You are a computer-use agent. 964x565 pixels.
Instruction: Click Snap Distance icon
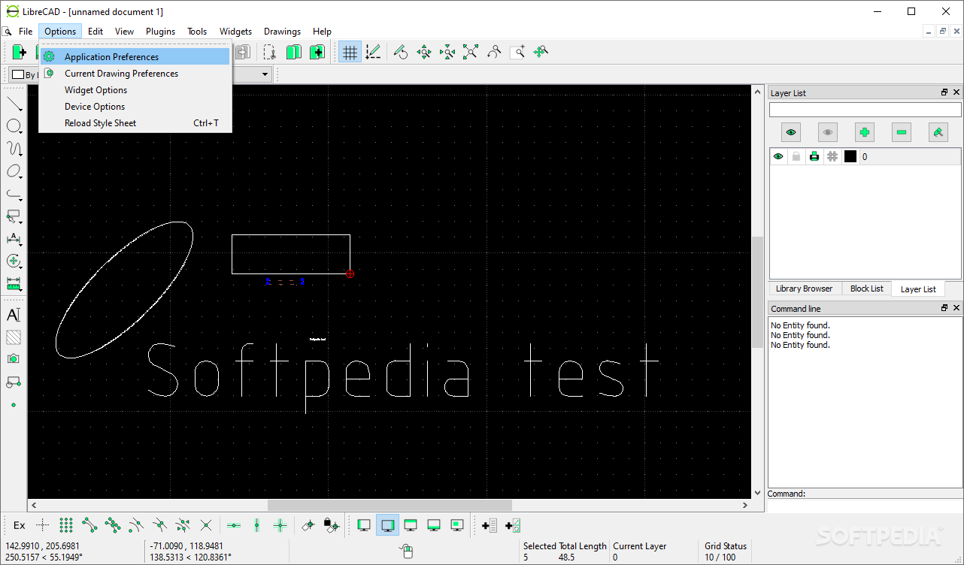[x=183, y=525]
